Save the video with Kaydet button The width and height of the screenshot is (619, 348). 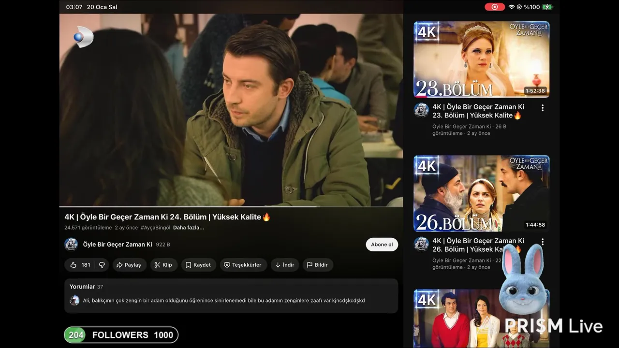199,265
